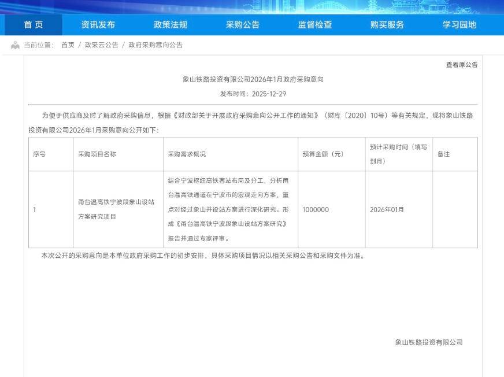This screenshot has height=377, width=504.
Task: Select the budget value 1000000 cell
Action: 316,210
